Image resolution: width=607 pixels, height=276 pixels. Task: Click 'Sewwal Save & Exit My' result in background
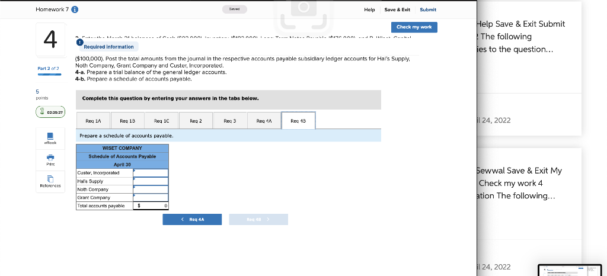tap(519, 171)
